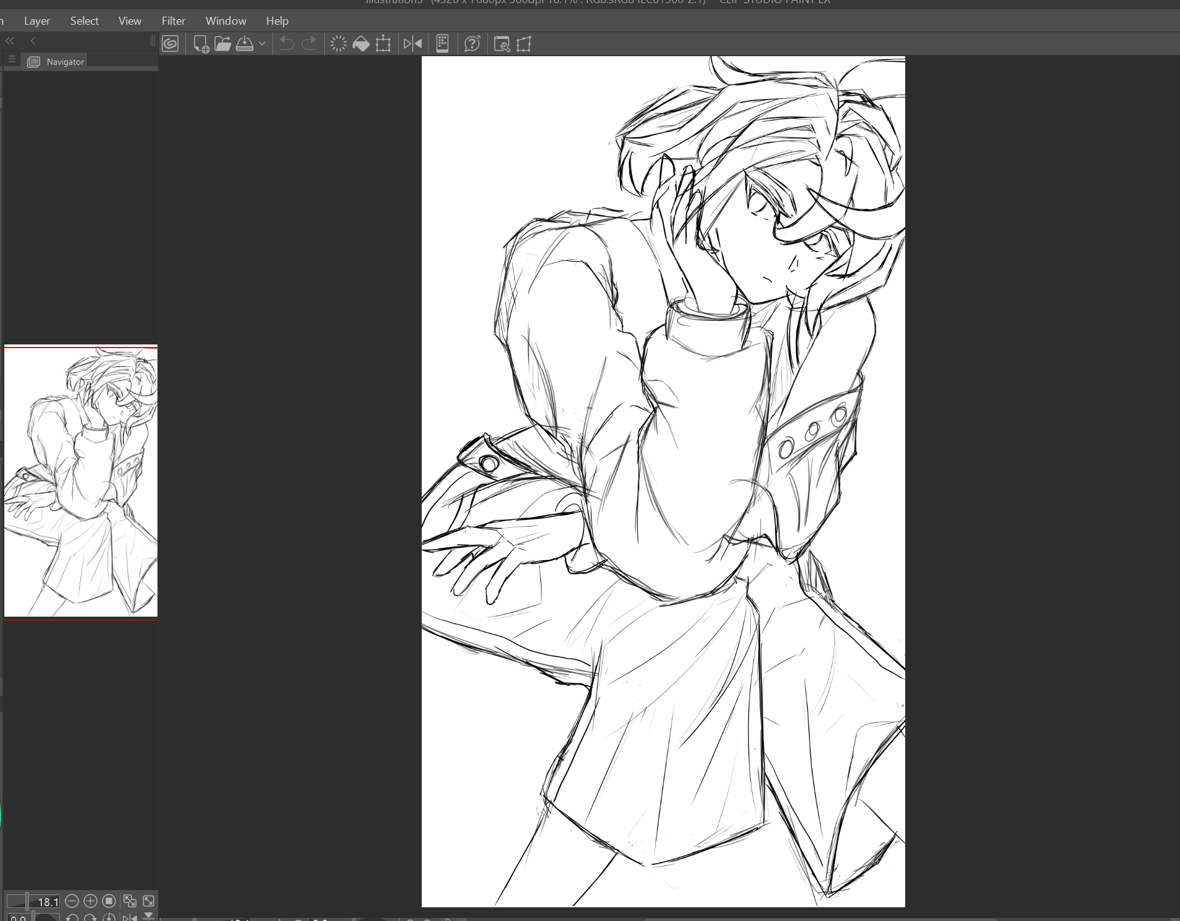Create a new canvas file
1180x921 pixels.
(201, 44)
